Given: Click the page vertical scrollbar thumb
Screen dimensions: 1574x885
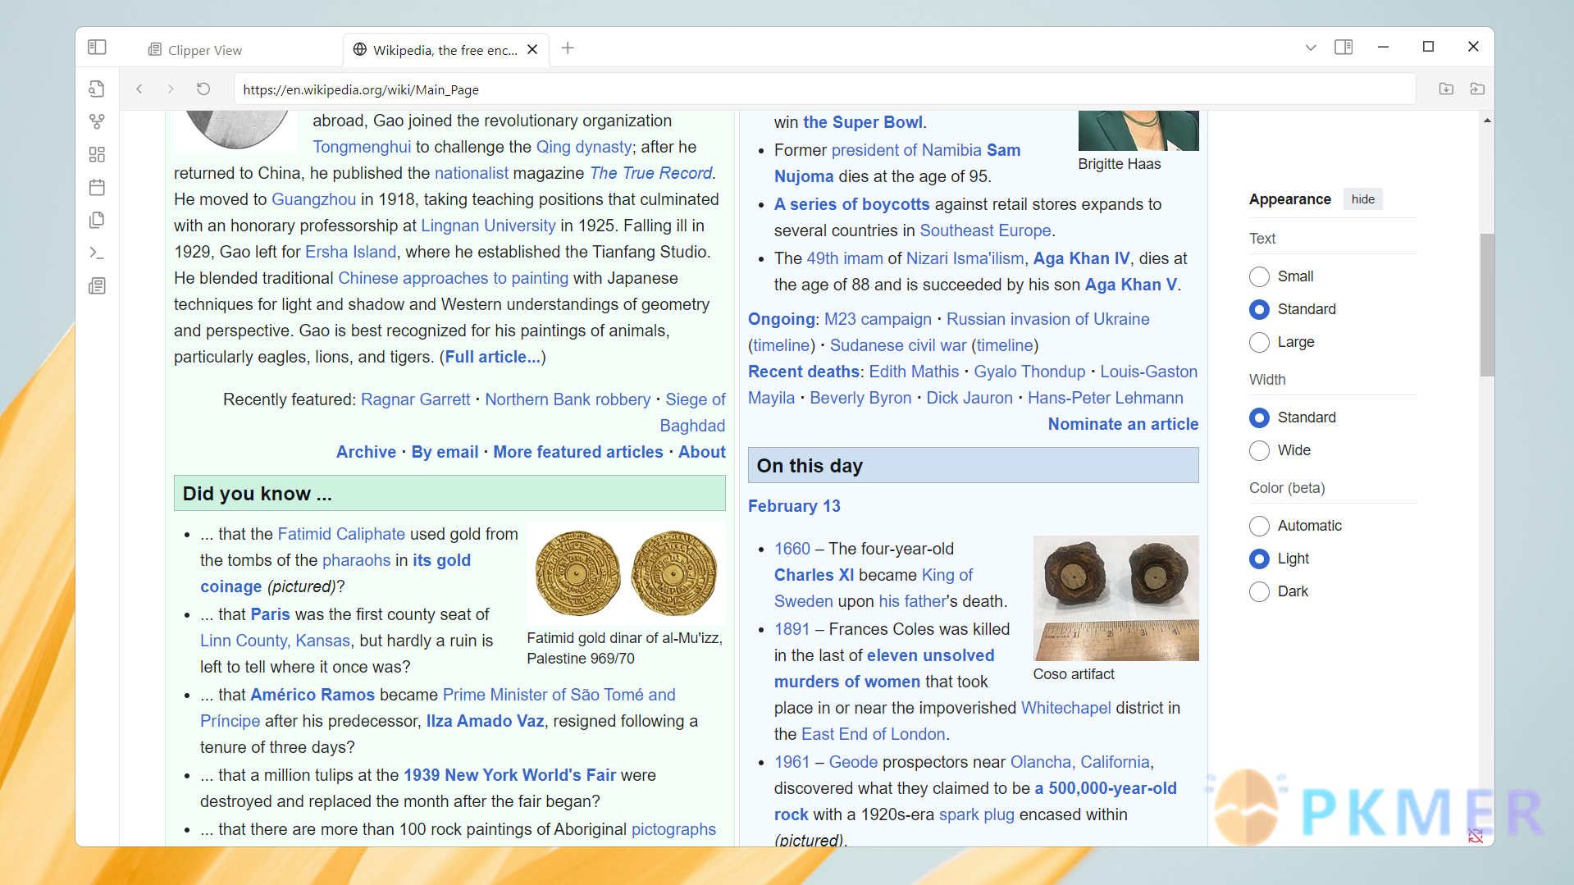Looking at the screenshot, I should 1487,304.
